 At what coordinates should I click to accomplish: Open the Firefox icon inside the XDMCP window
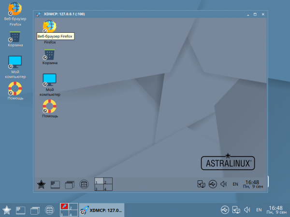pos(49,27)
